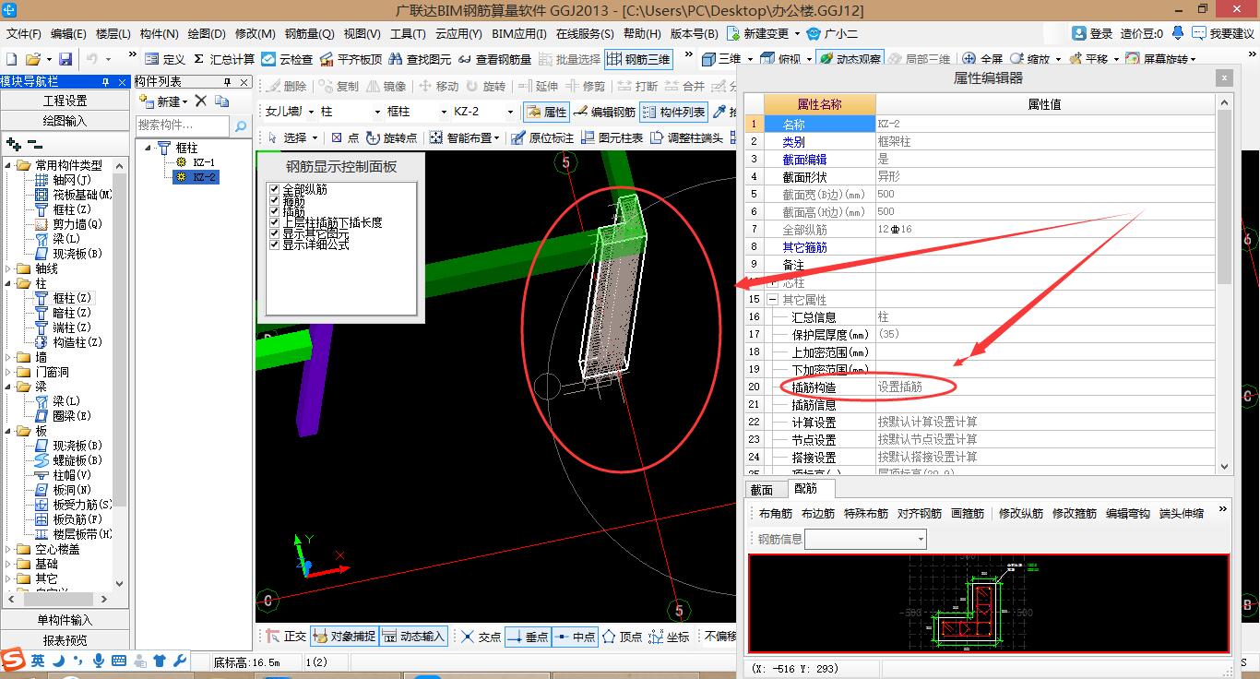1260x679 pixels.
Task: Click 原位标注 in-place annotation tool
Action: (x=541, y=137)
